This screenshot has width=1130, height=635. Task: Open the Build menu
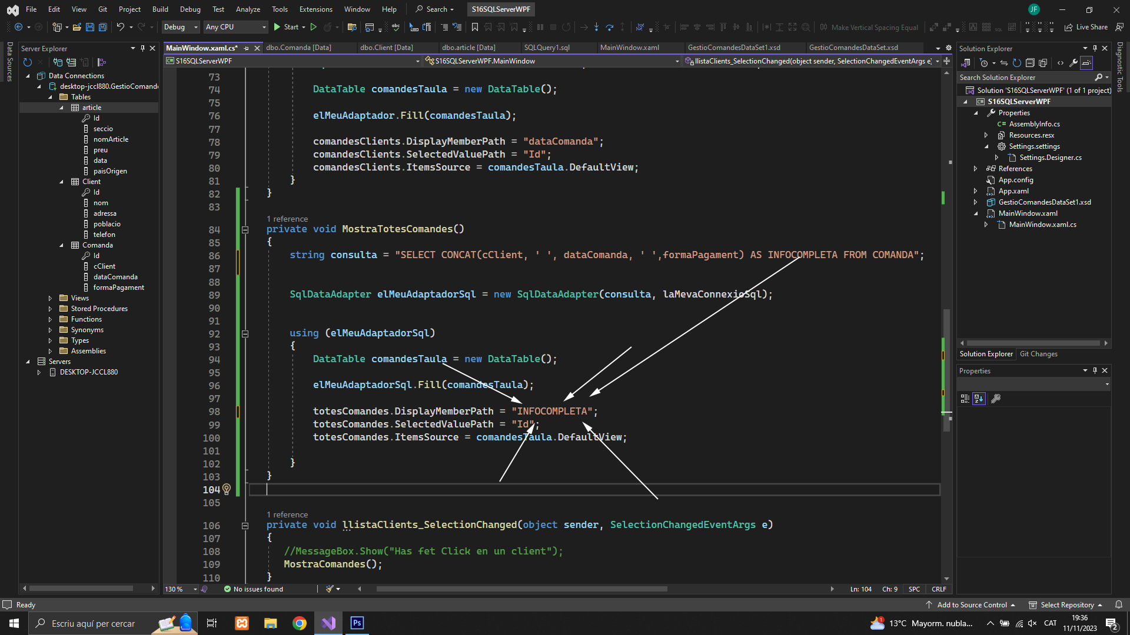tap(159, 9)
